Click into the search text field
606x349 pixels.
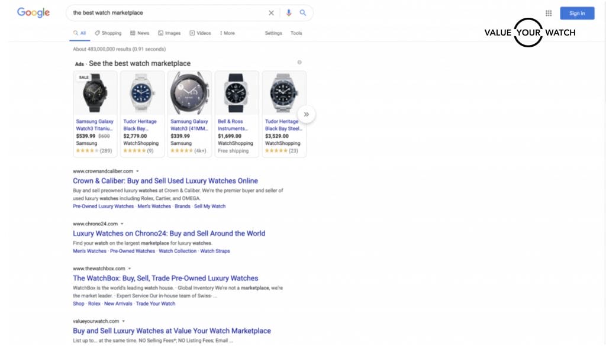pyautogui.click(x=166, y=12)
